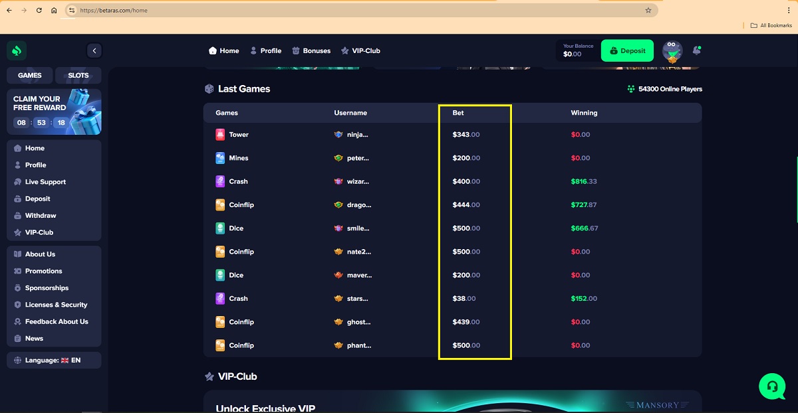Open the All Bookmarks folder

tap(771, 25)
